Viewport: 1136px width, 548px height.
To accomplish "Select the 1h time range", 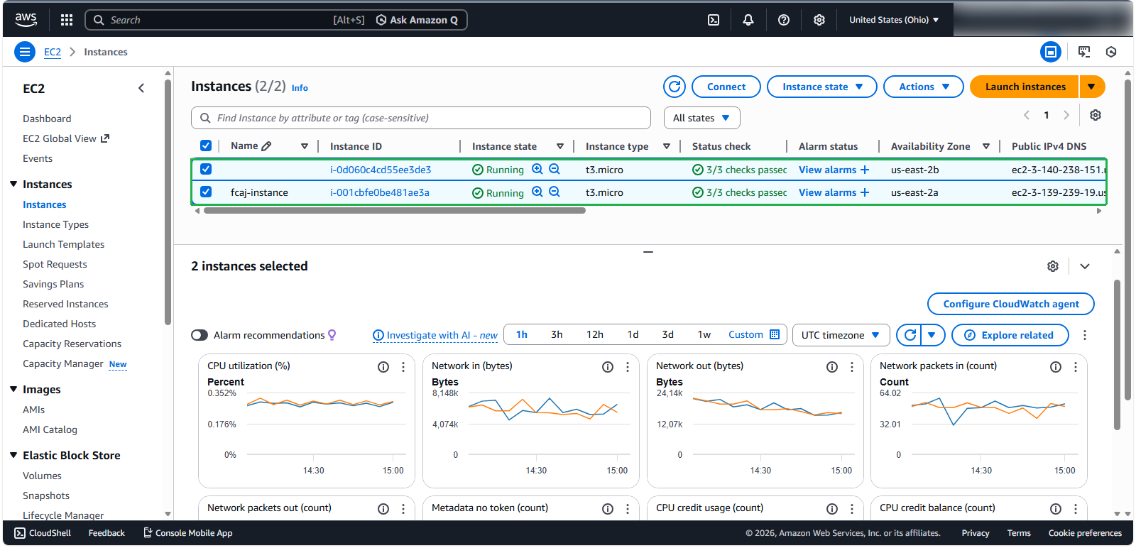I will pyautogui.click(x=522, y=334).
